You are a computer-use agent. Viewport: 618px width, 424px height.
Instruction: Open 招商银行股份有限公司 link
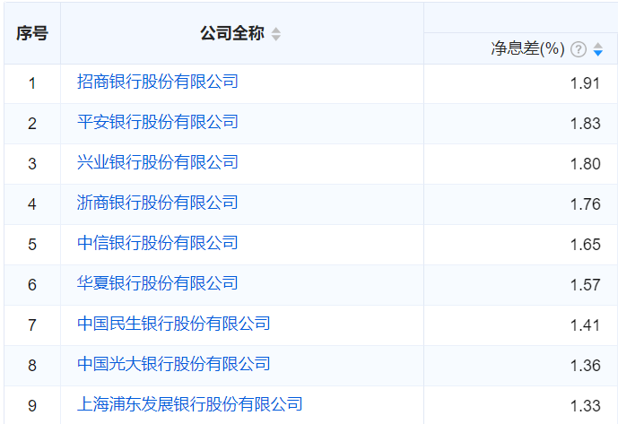click(157, 82)
